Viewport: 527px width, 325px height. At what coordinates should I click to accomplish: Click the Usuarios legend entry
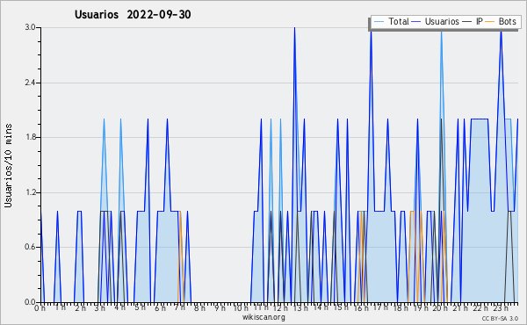(x=436, y=21)
